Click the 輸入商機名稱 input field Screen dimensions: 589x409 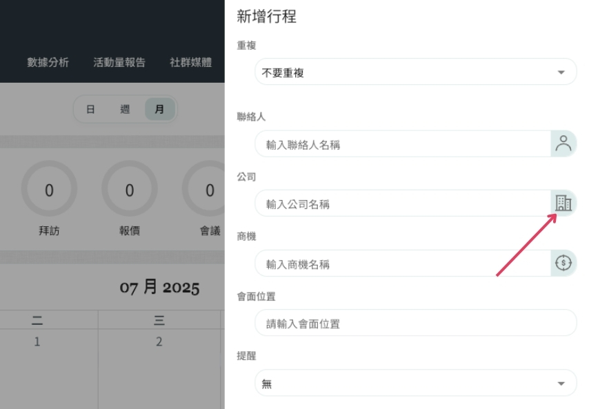pyautogui.click(x=403, y=263)
